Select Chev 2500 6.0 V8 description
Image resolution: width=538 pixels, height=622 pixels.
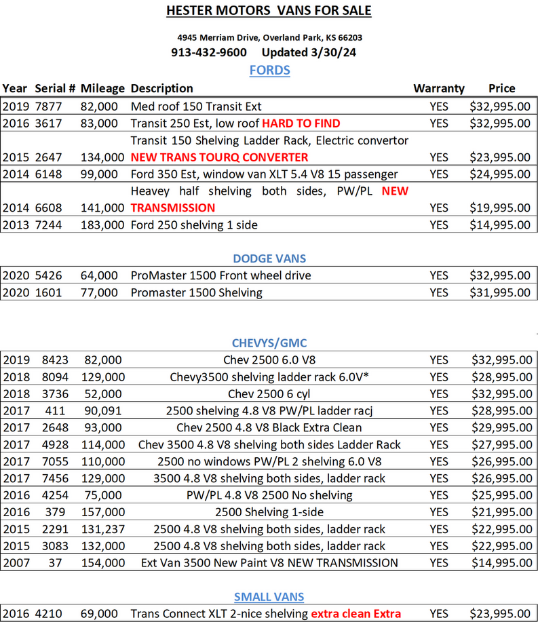pyautogui.click(x=269, y=360)
